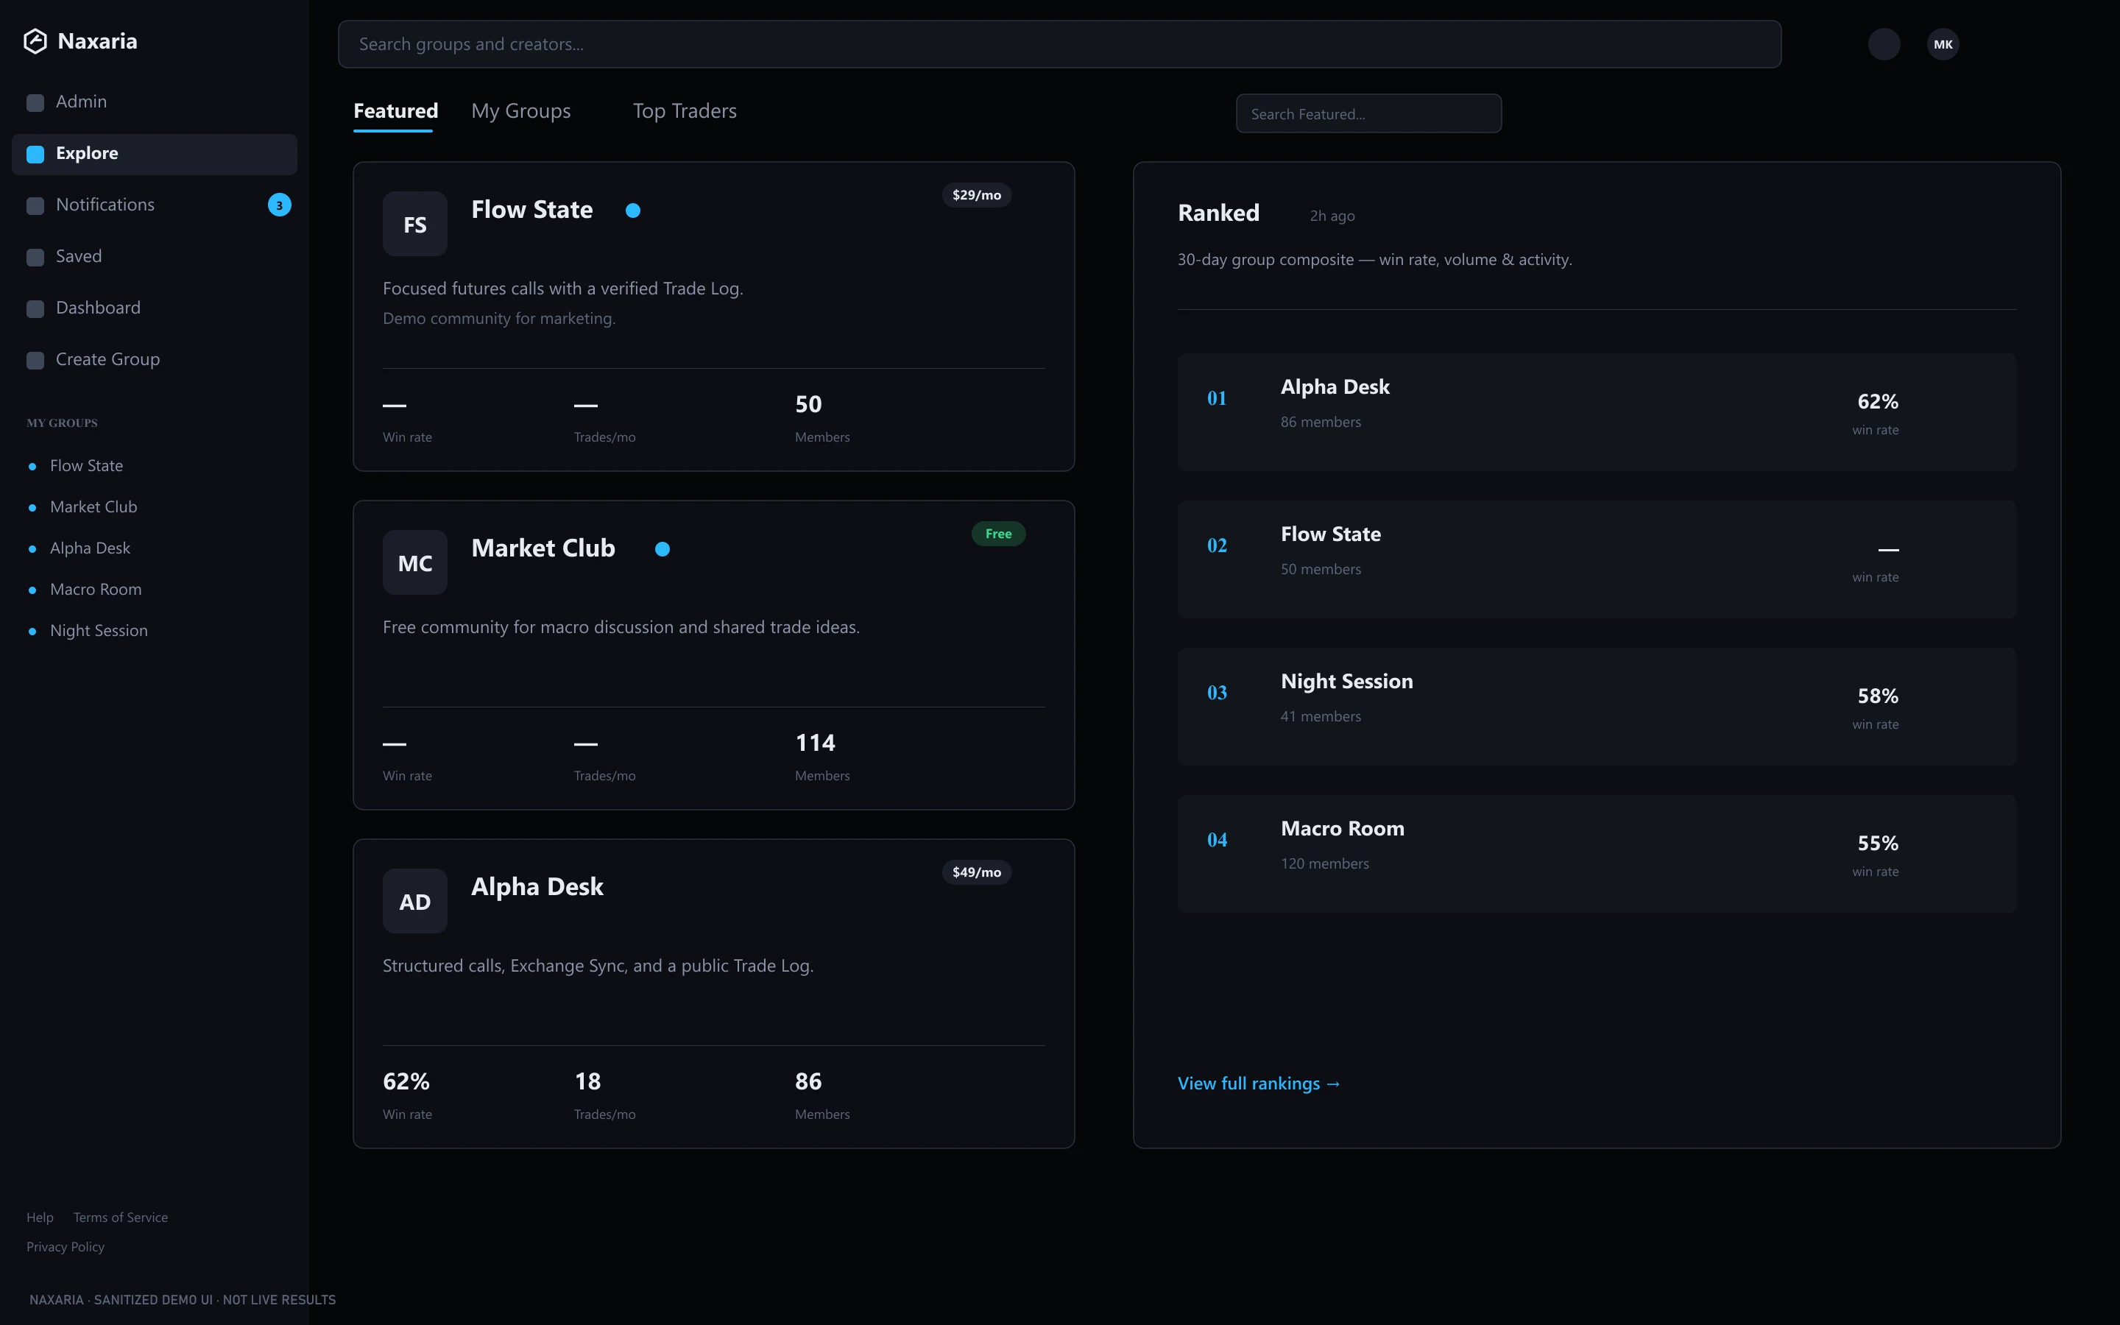Open the Admin sidebar item

pos(154,102)
